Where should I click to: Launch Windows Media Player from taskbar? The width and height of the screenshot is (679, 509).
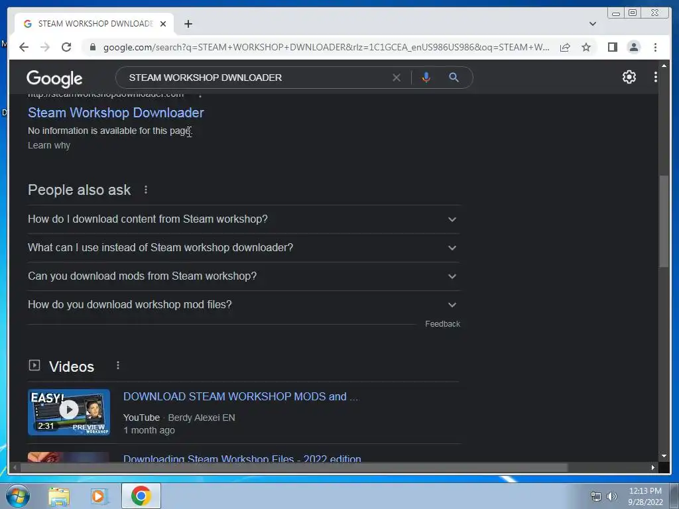99,496
